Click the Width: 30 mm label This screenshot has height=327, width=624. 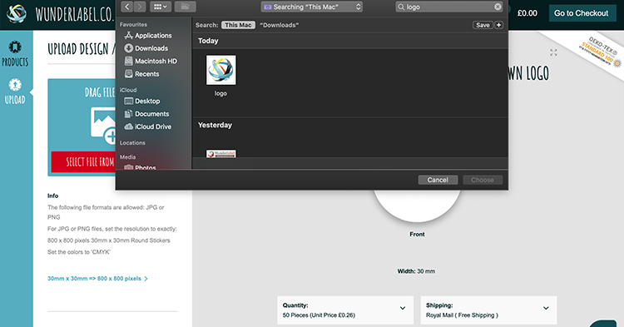(416, 271)
